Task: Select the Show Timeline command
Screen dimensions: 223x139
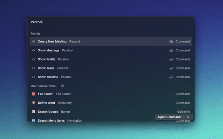Action: (x=111, y=77)
